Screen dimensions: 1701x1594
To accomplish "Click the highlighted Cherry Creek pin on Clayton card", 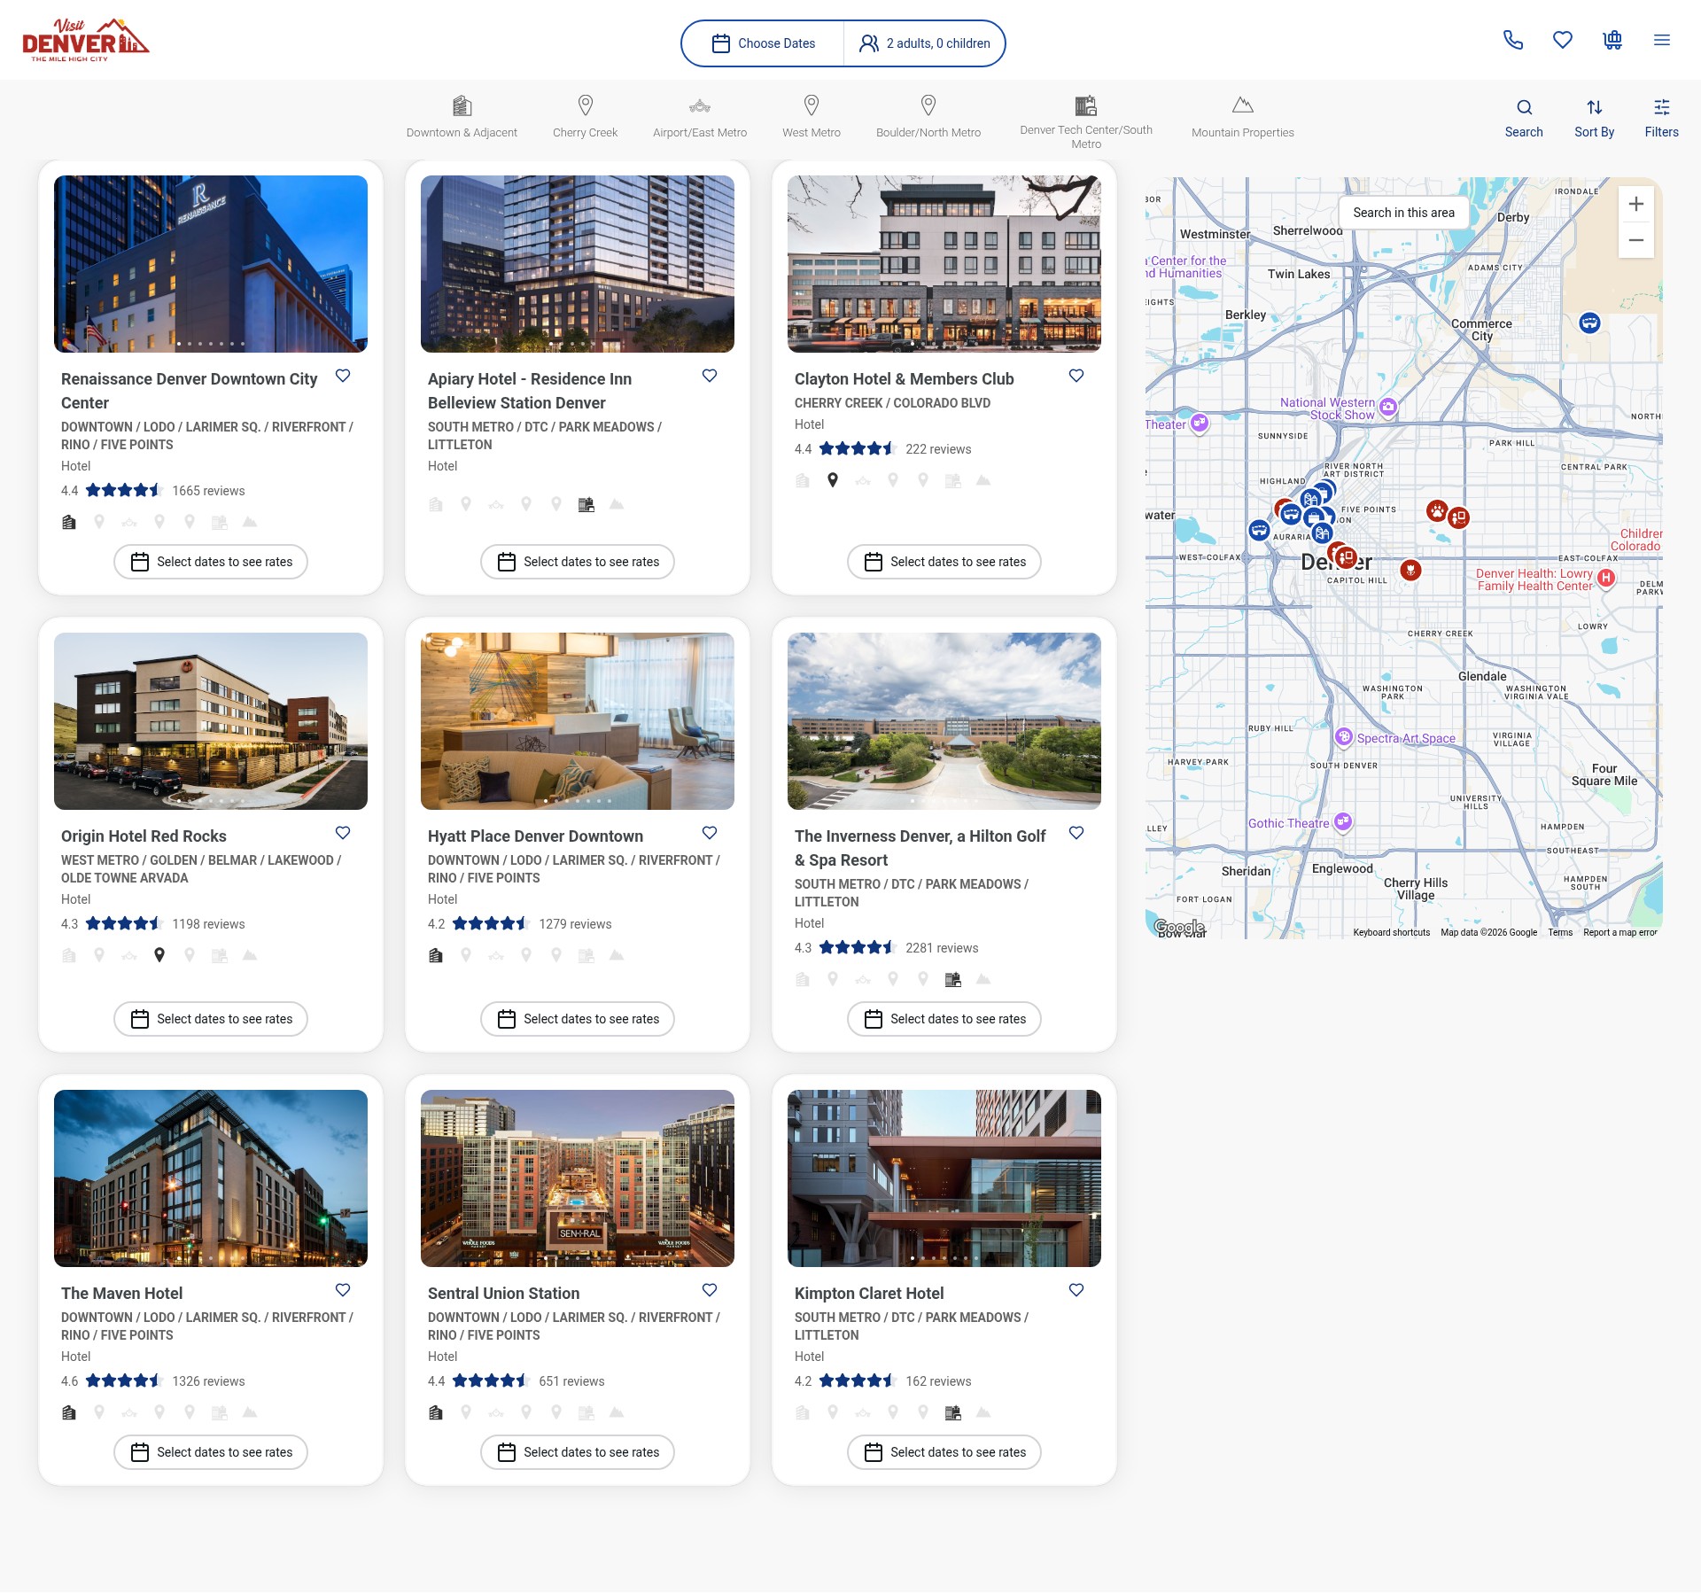I will pos(833,480).
